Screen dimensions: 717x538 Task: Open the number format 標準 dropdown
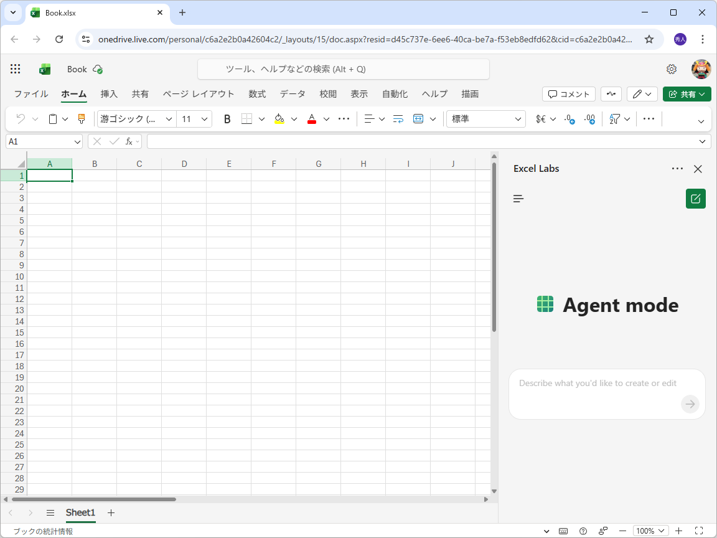point(486,119)
